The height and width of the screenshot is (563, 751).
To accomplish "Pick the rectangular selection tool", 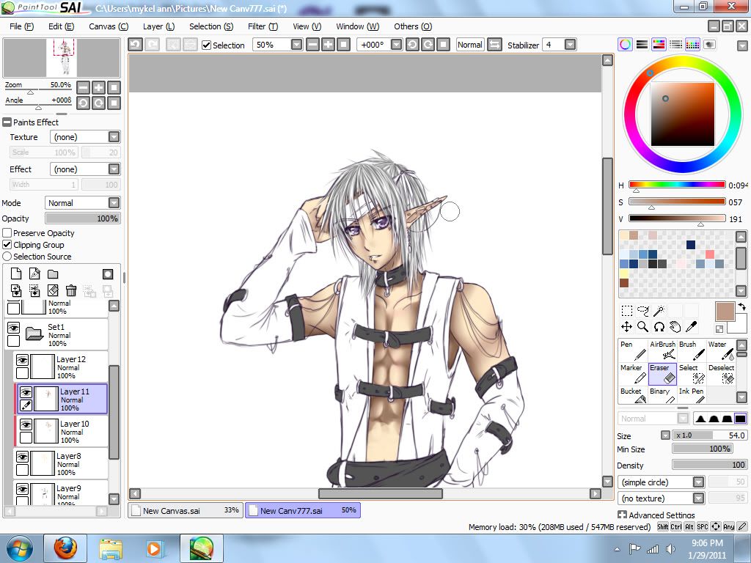I will [626, 311].
